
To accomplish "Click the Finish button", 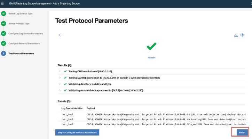I will [242, 132].
